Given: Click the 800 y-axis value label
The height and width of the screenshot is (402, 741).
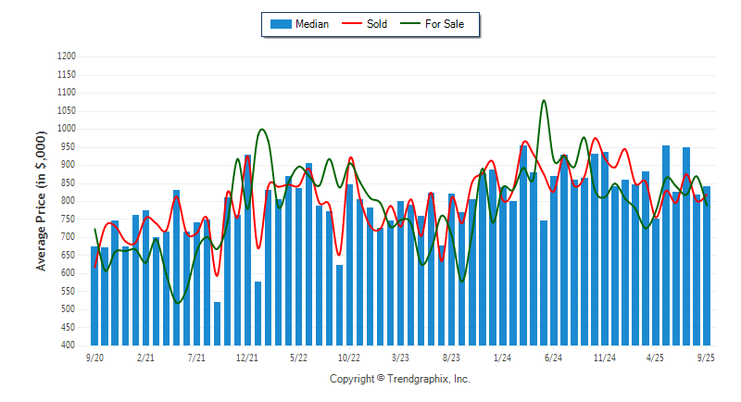Looking at the screenshot, I should click(x=69, y=201).
